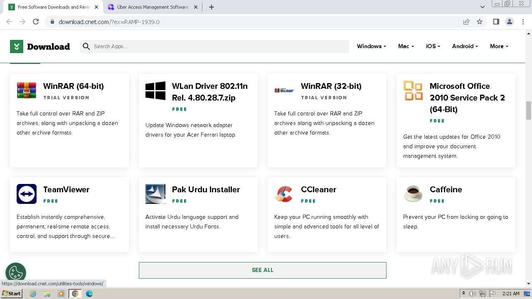
Task: Click the WinRAR (32-bit) logo icon
Action: tap(284, 90)
